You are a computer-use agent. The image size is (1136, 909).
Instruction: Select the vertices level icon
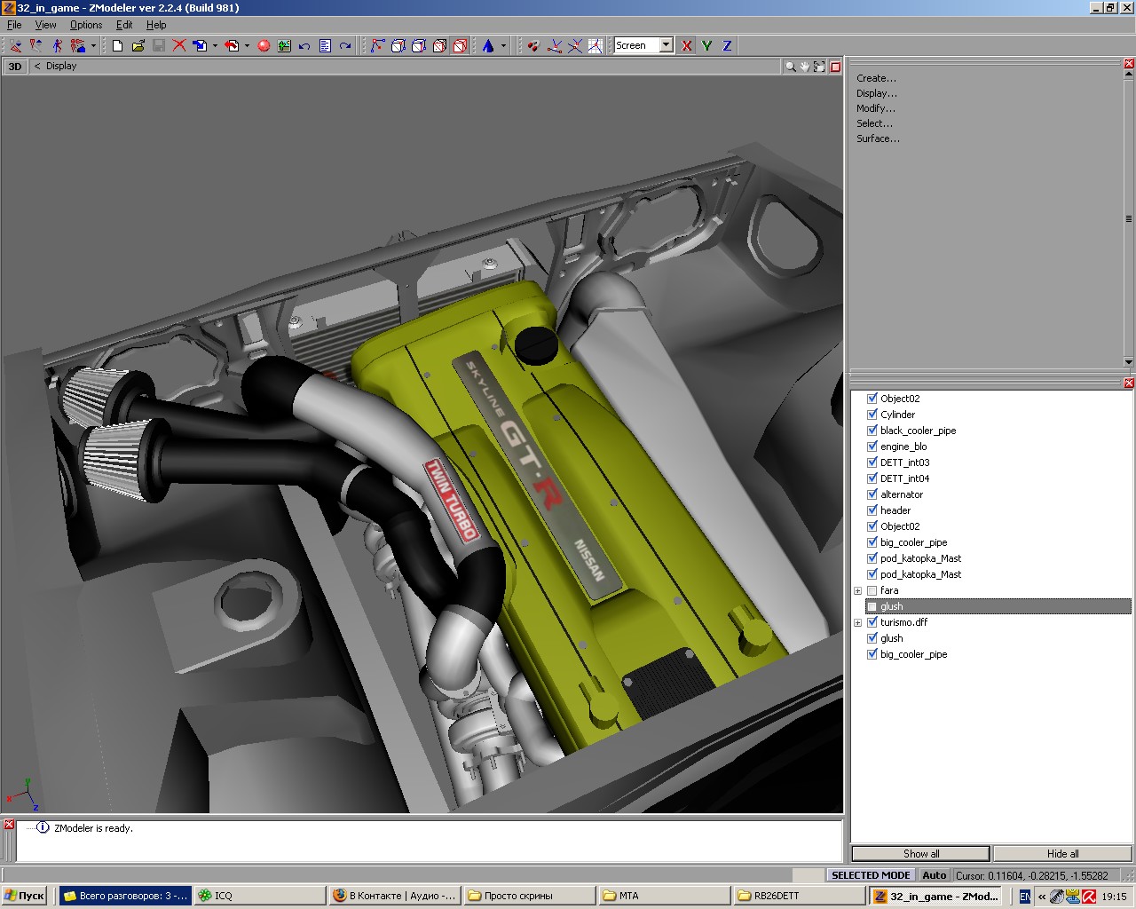[x=378, y=45]
